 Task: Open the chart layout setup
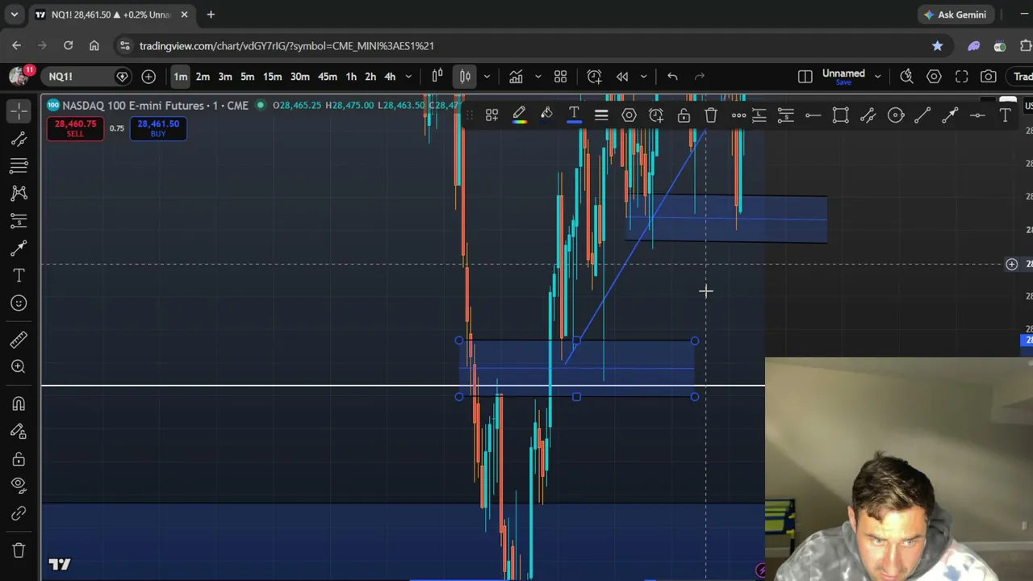805,77
